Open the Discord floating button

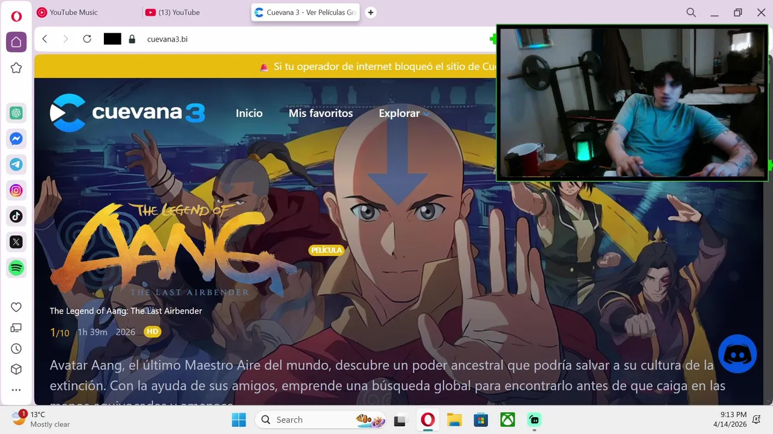tap(737, 354)
